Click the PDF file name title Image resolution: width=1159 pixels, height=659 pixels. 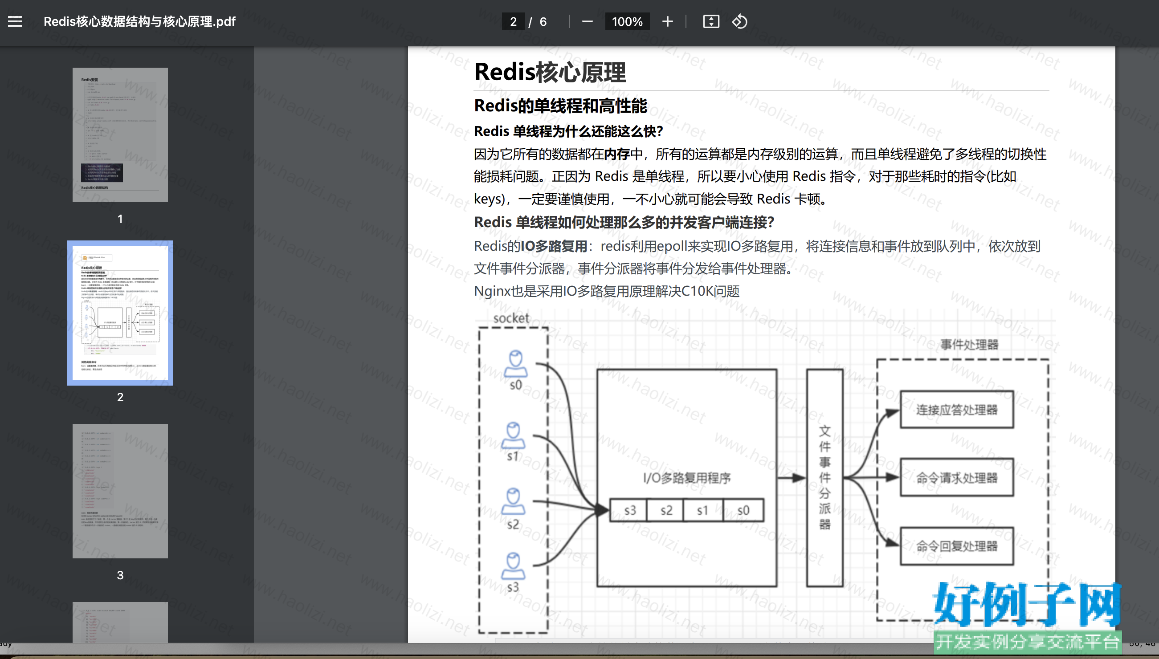pos(139,21)
